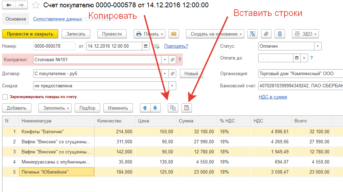Click НДС cell 3 508,47
The image size is (343, 192).
coord(271,172)
